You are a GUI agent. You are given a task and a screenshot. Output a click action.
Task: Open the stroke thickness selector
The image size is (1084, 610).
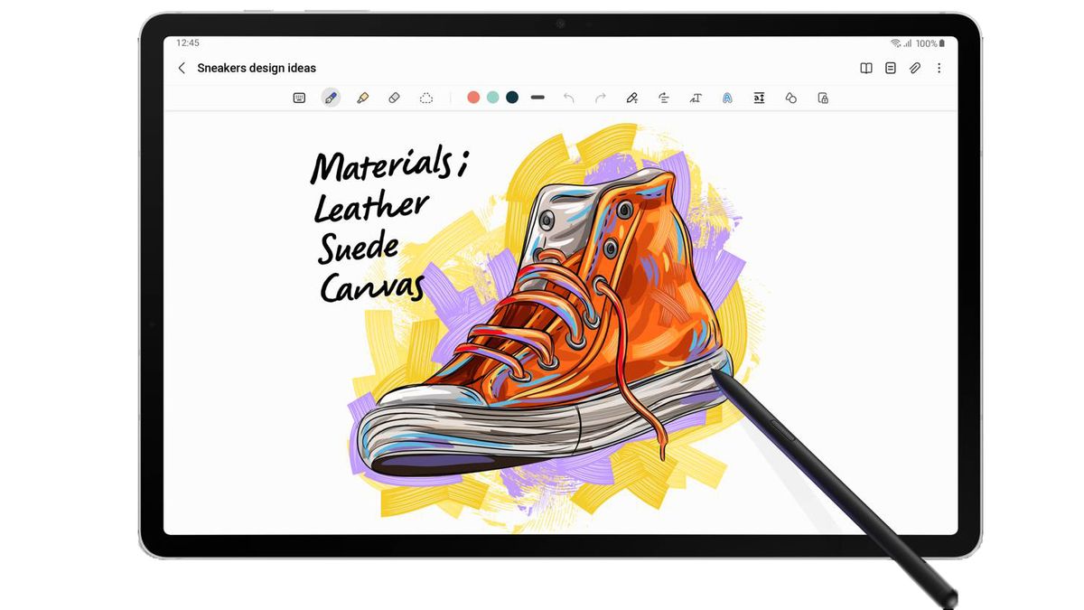[537, 97]
